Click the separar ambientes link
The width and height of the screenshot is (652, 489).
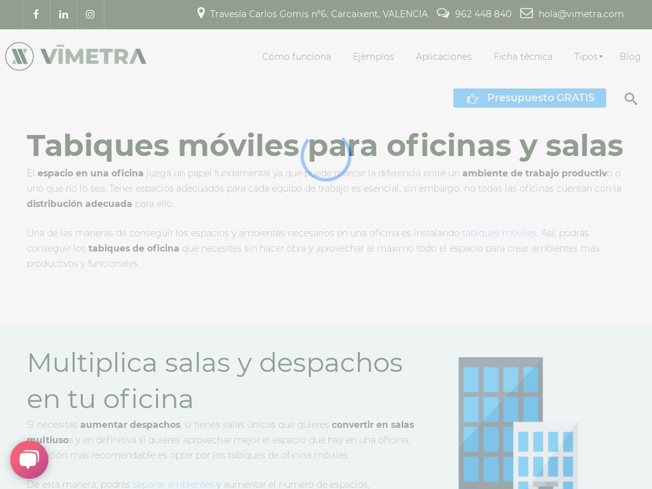tap(173, 485)
